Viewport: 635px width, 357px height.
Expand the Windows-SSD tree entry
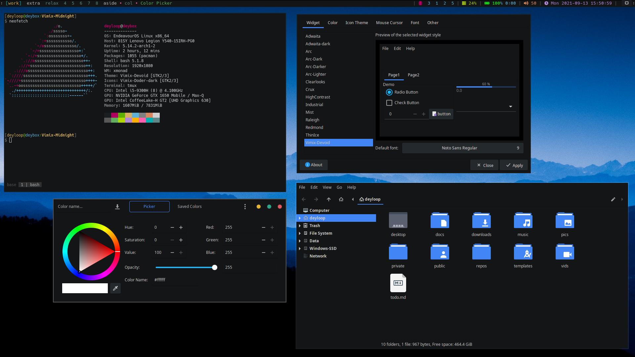click(300, 249)
